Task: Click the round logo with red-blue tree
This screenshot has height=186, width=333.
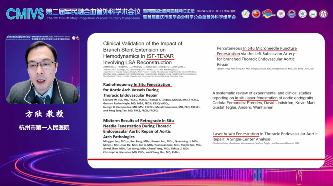Action: pos(281,14)
